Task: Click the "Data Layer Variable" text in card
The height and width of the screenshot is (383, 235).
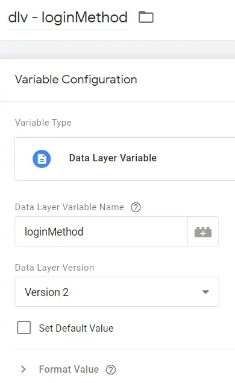Action: (113, 158)
